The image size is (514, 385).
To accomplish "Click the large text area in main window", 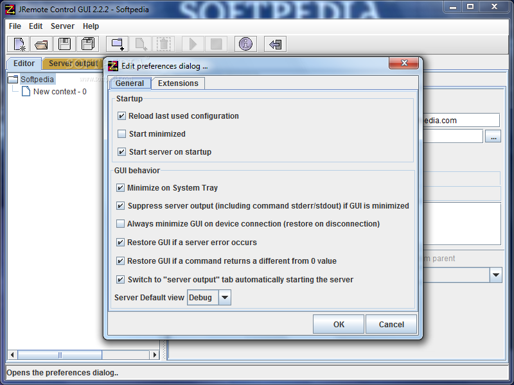I will pyautogui.click(x=462, y=223).
